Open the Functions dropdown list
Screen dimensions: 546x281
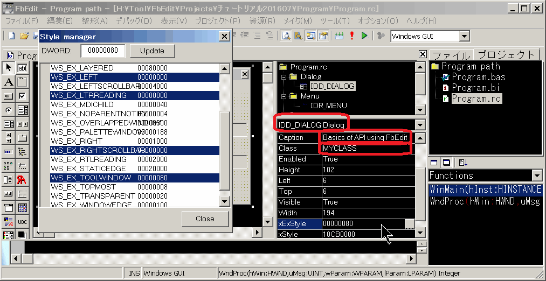pos(536,175)
